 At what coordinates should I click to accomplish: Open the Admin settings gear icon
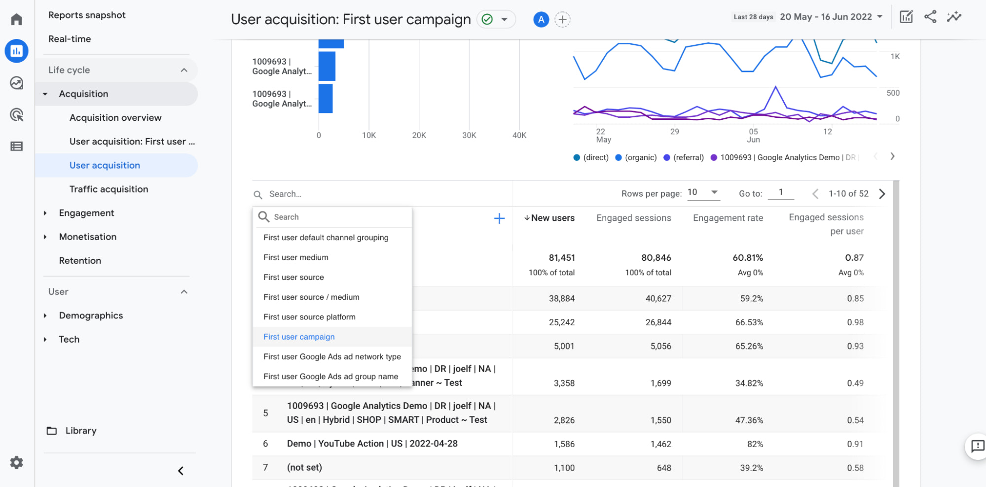[16, 462]
